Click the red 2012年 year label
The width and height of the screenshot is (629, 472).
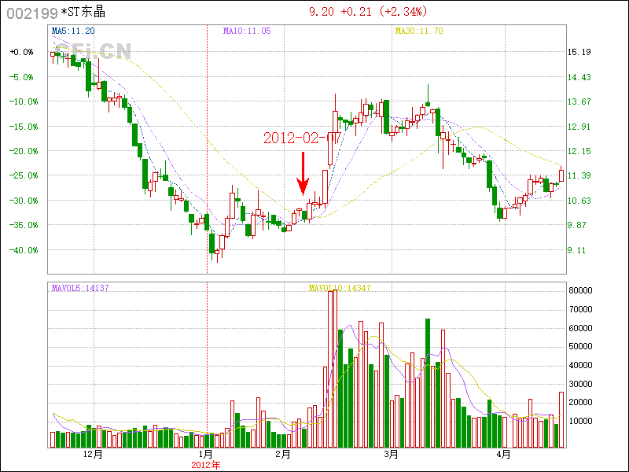[x=206, y=465]
